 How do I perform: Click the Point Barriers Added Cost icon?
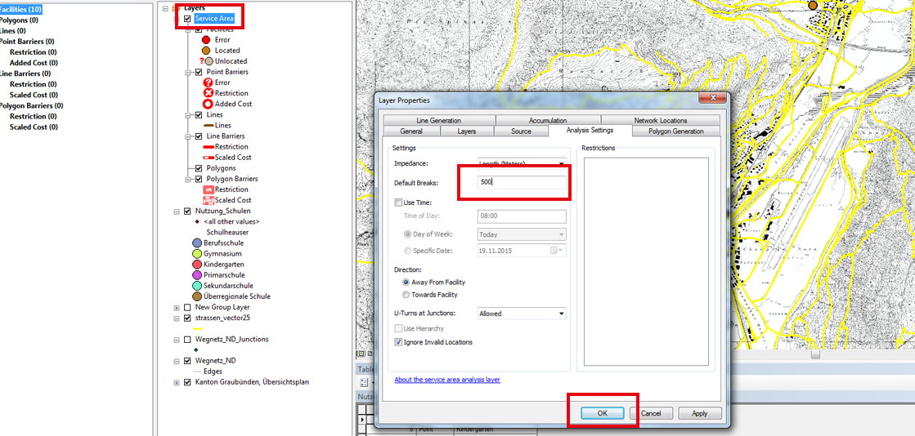208,104
